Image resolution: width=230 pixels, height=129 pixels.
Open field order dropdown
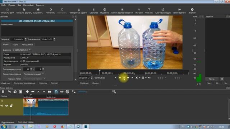coord(34,79)
